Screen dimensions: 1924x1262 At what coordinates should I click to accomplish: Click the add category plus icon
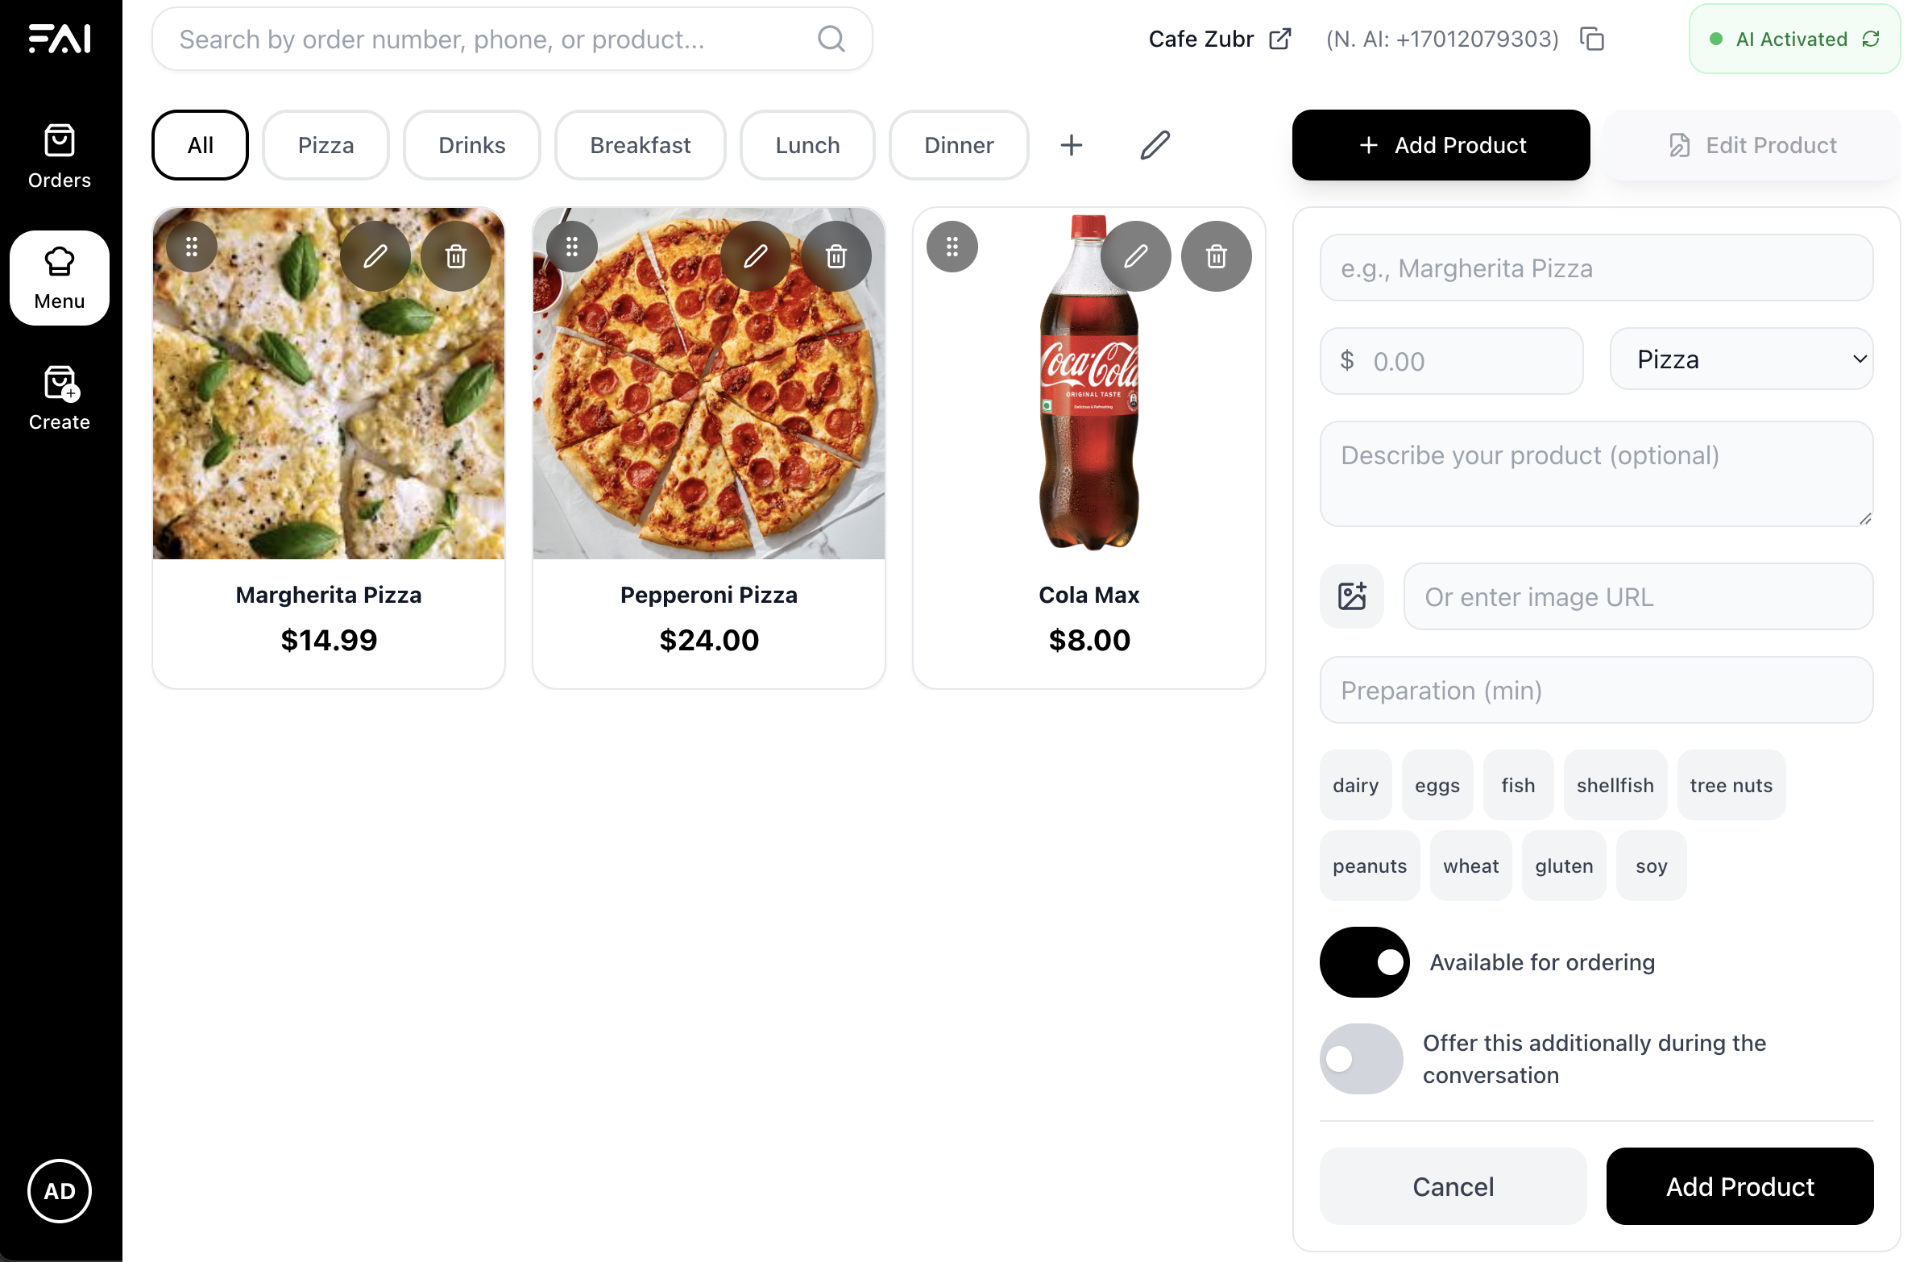point(1071,146)
